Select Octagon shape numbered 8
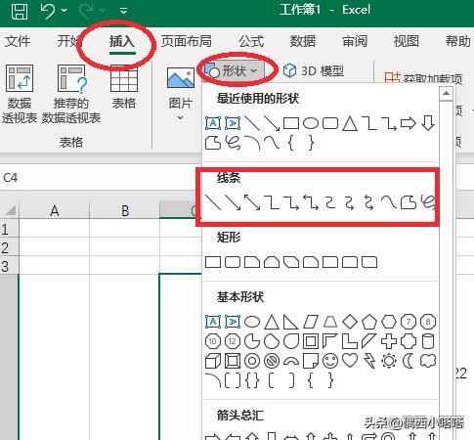The height and width of the screenshot is (440, 474). click(428, 322)
